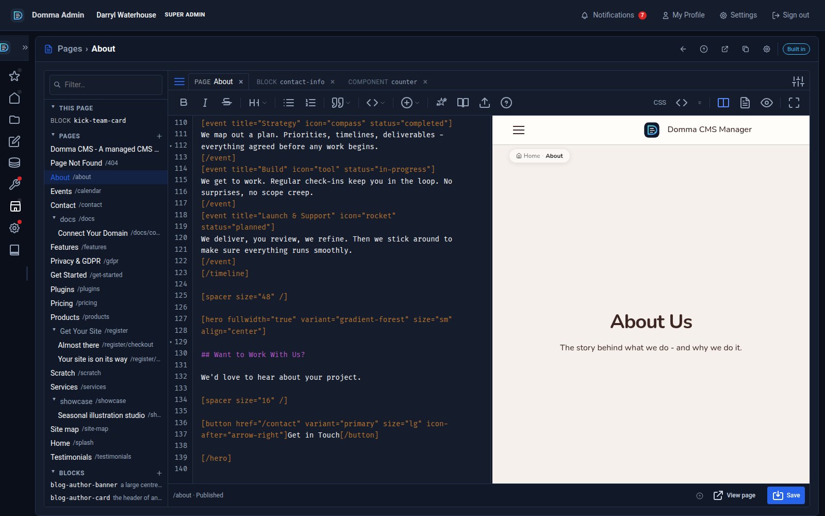
Task: Switch to document-only view
Action: point(745,103)
